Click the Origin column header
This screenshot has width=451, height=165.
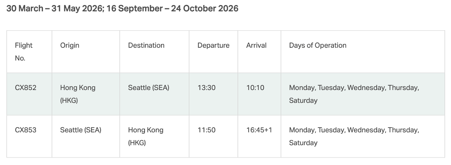click(x=70, y=45)
